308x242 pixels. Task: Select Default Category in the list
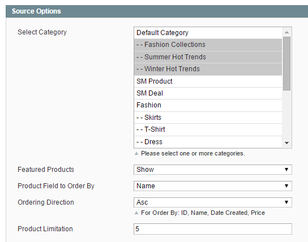pos(208,33)
